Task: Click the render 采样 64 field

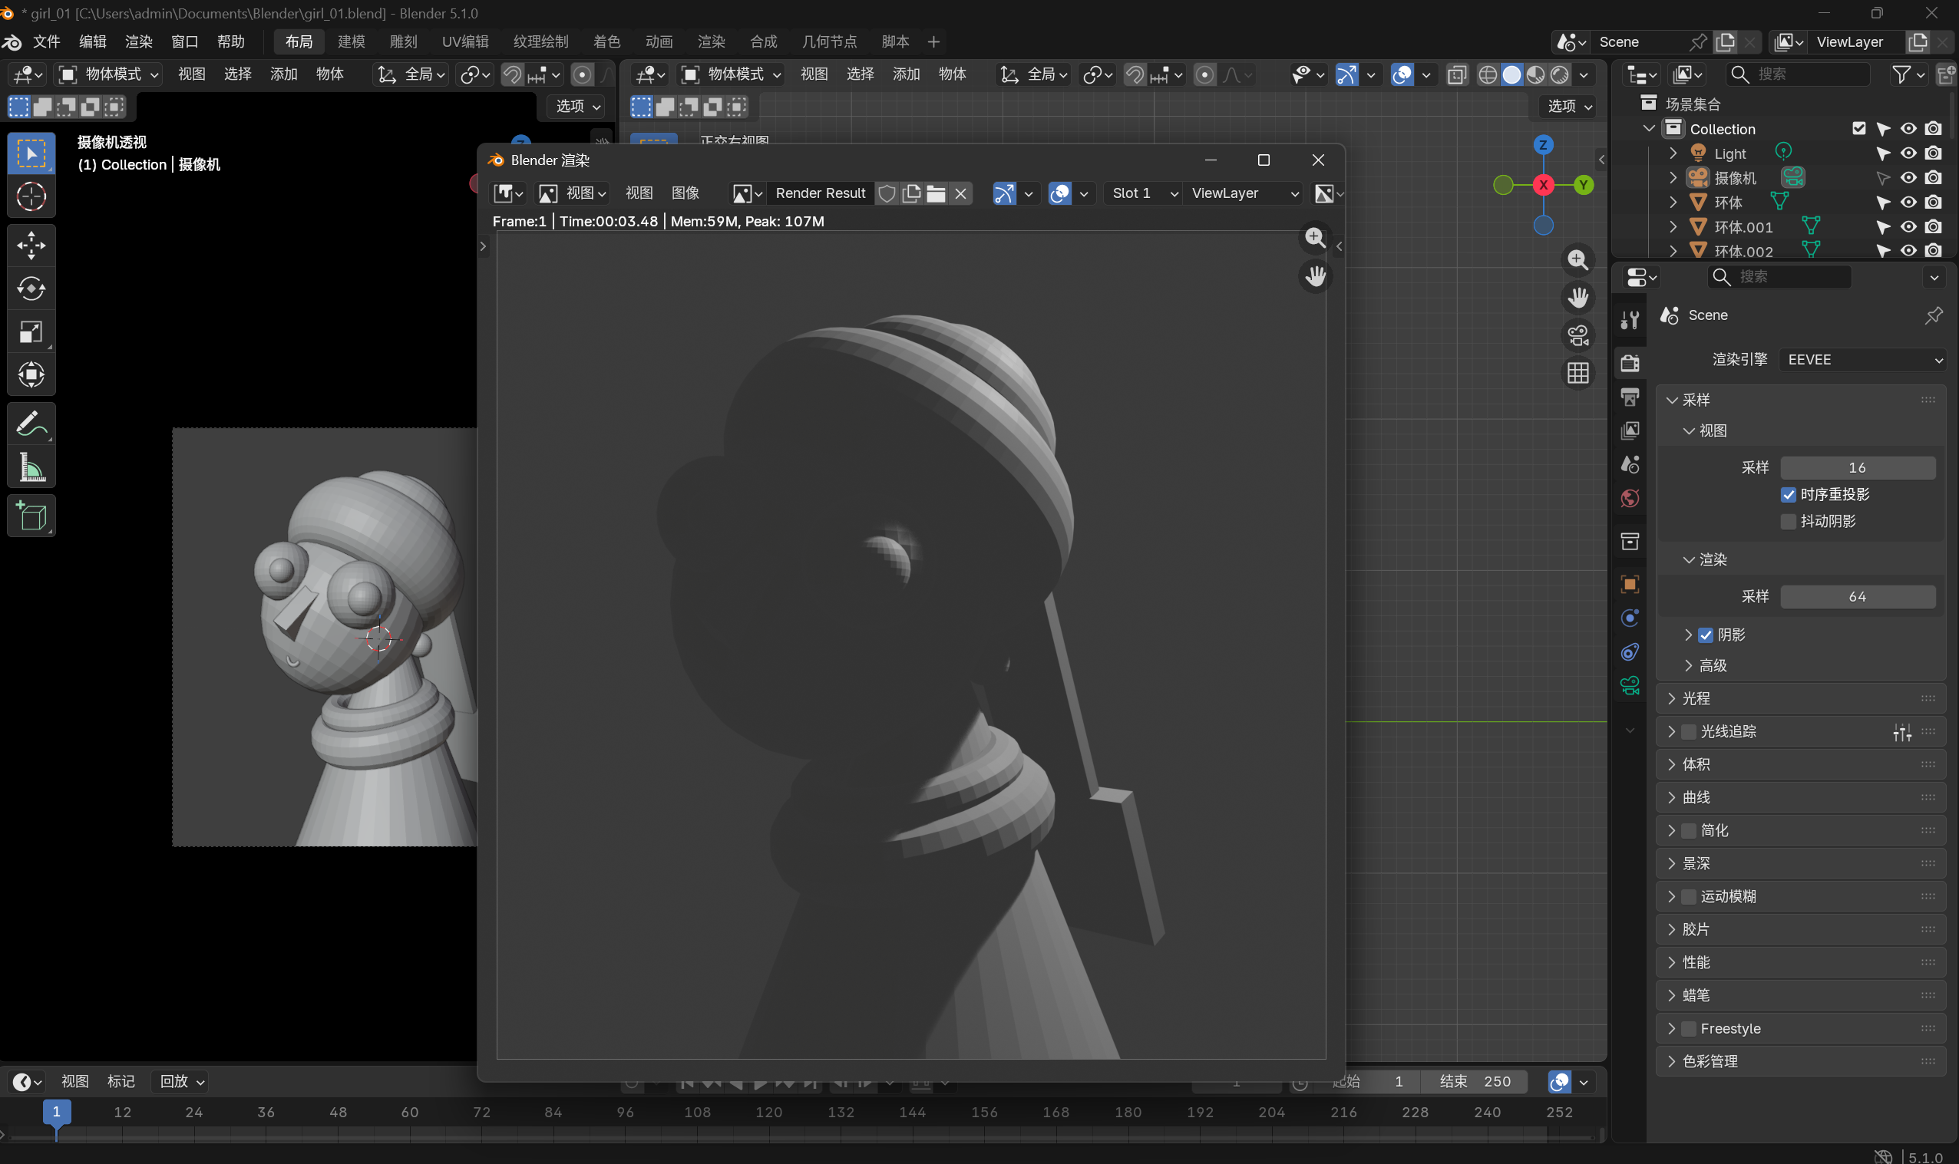Action: click(1856, 597)
